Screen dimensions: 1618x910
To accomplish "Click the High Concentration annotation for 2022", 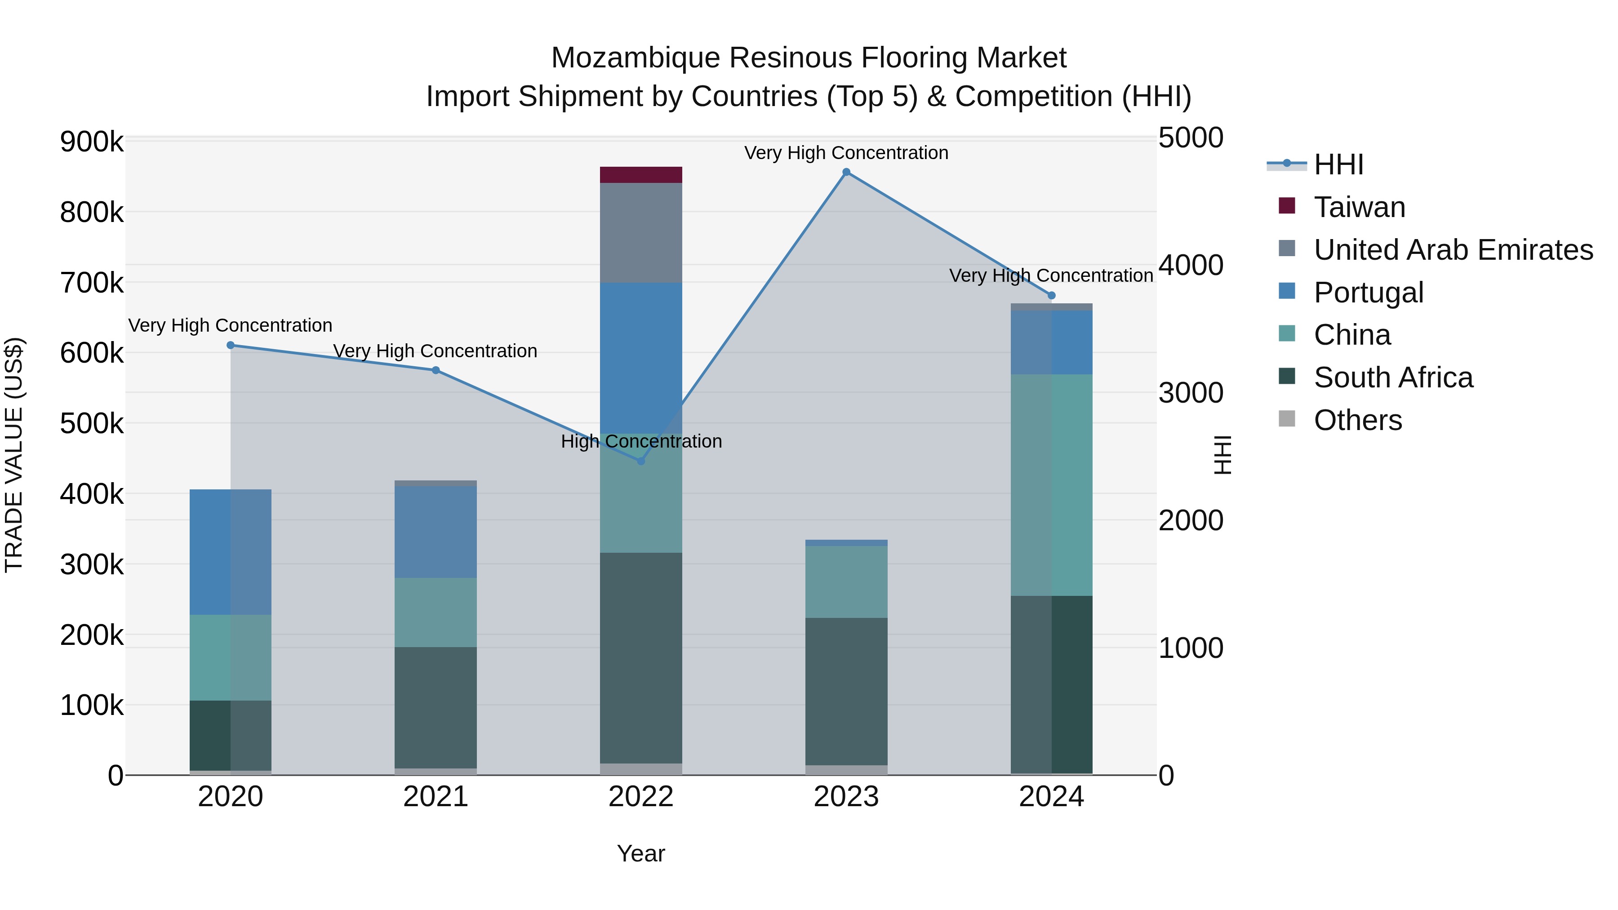I will point(641,441).
